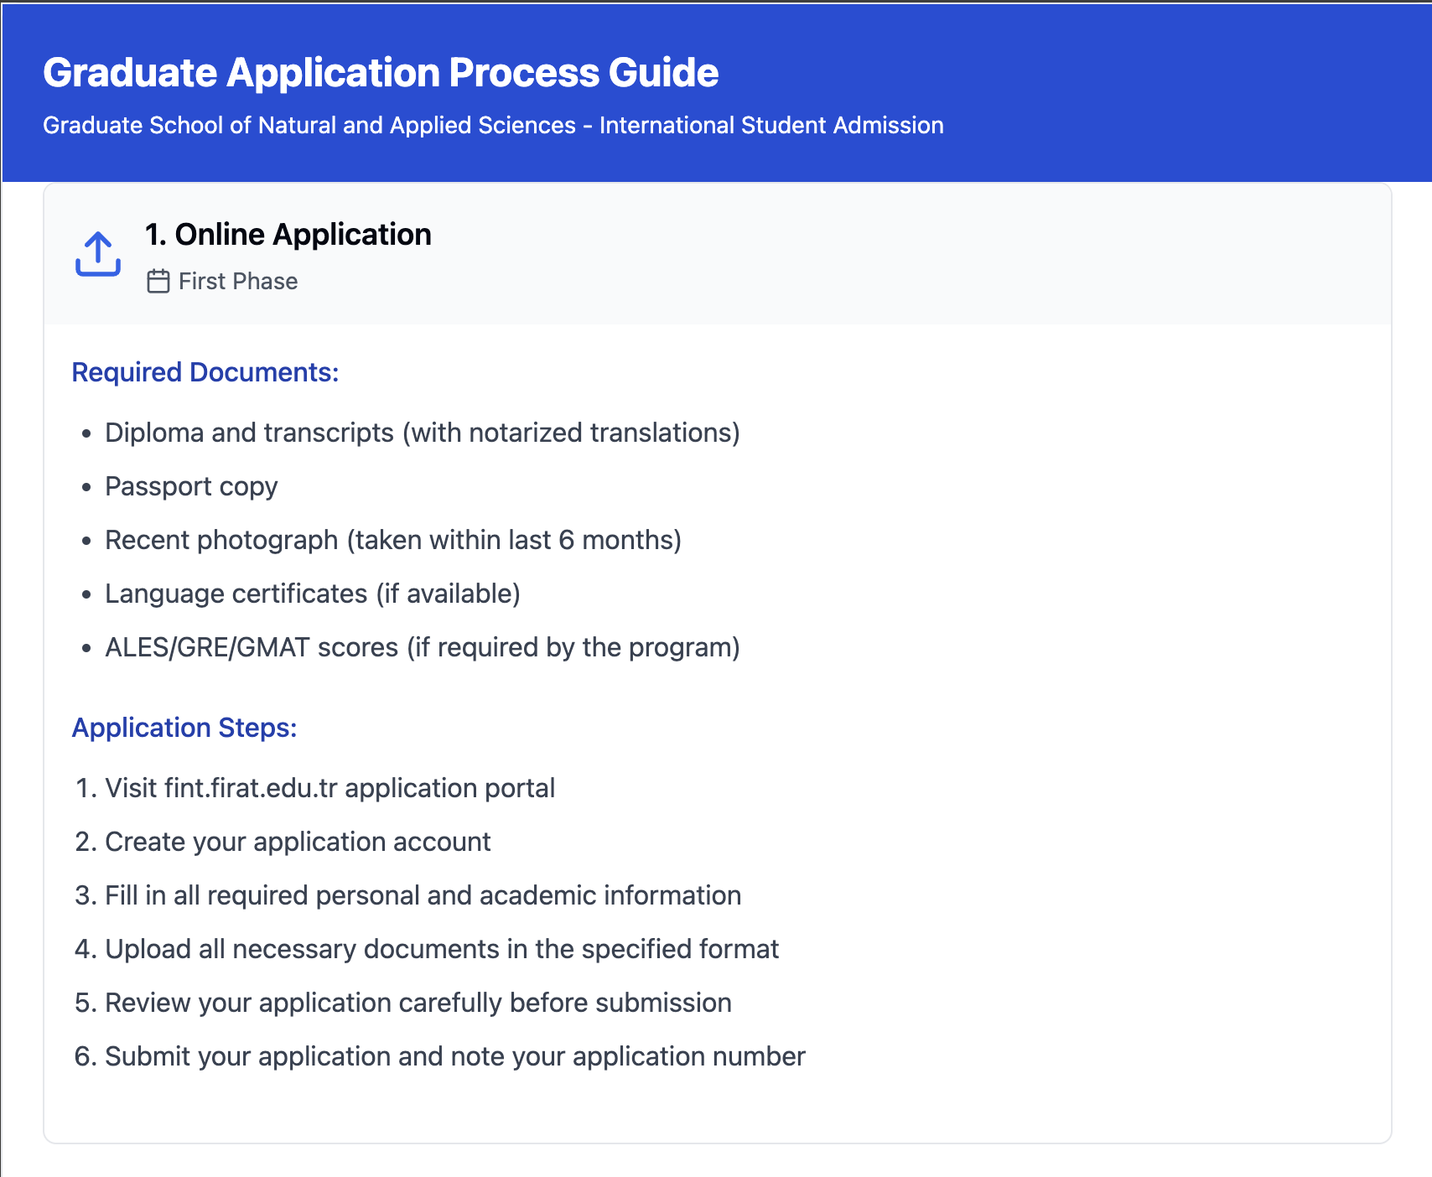The height and width of the screenshot is (1177, 1432).
Task: Click the upload icon beside Online Application
Action: tap(98, 254)
